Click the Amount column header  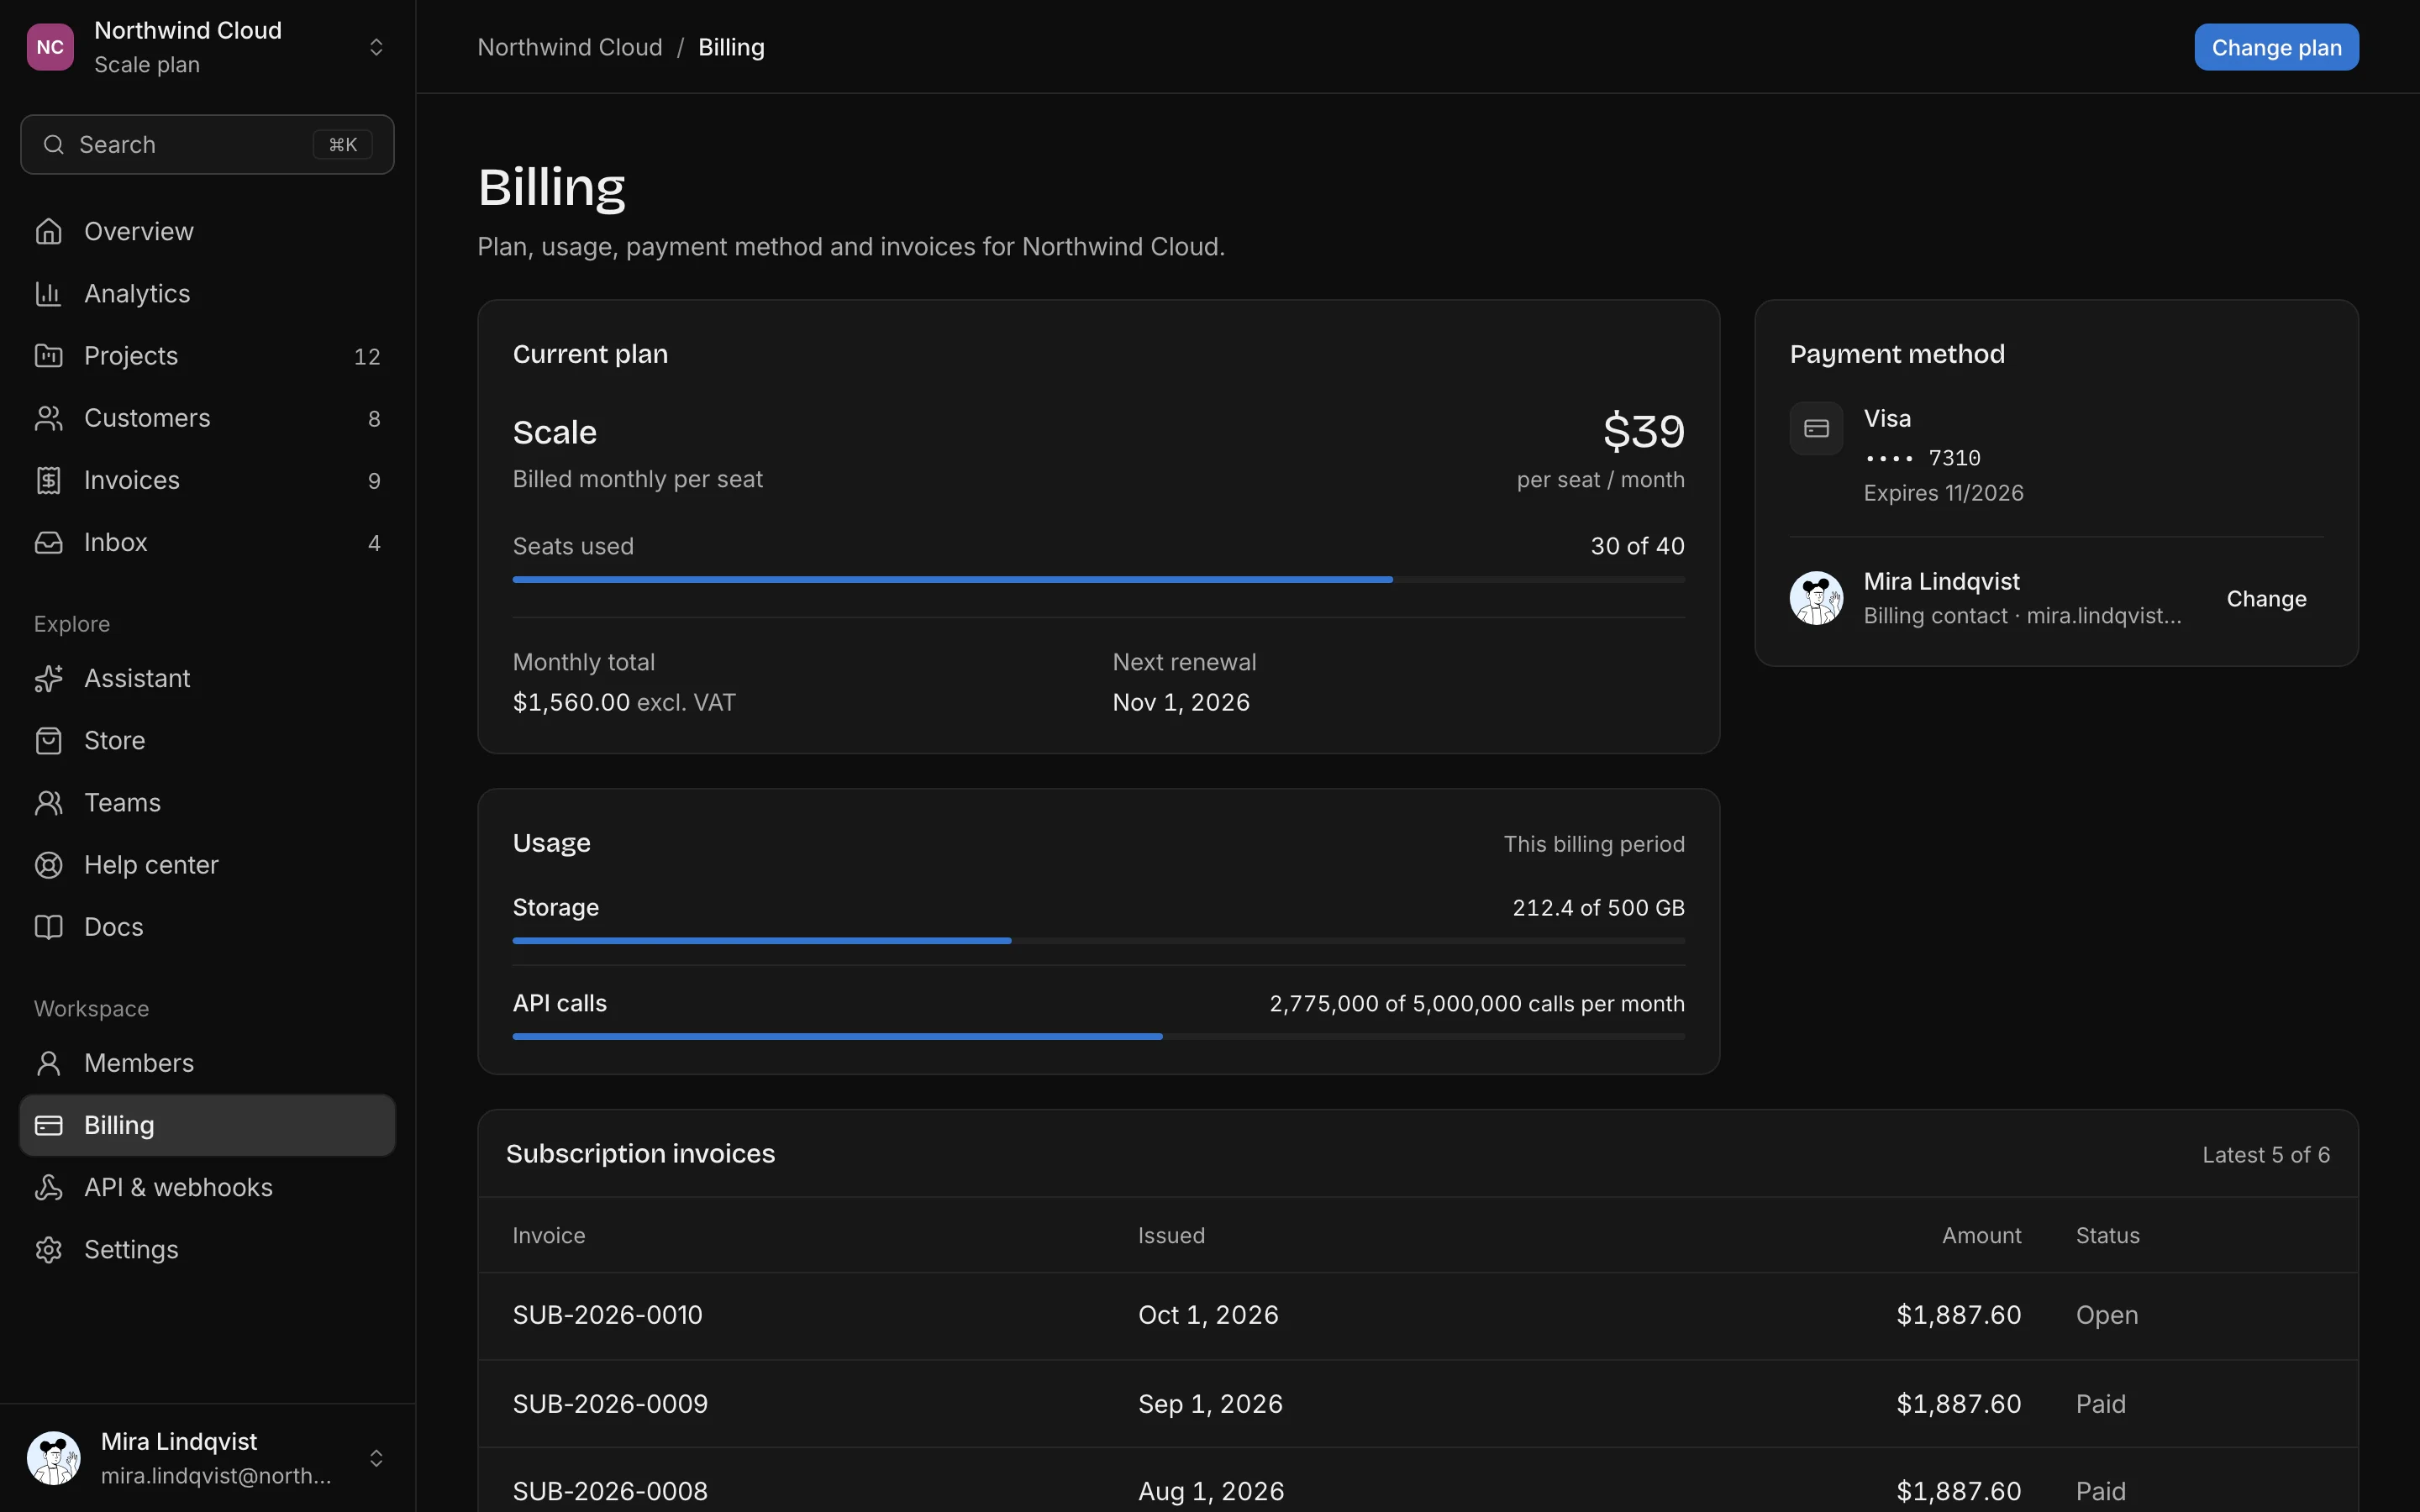1981,1235
